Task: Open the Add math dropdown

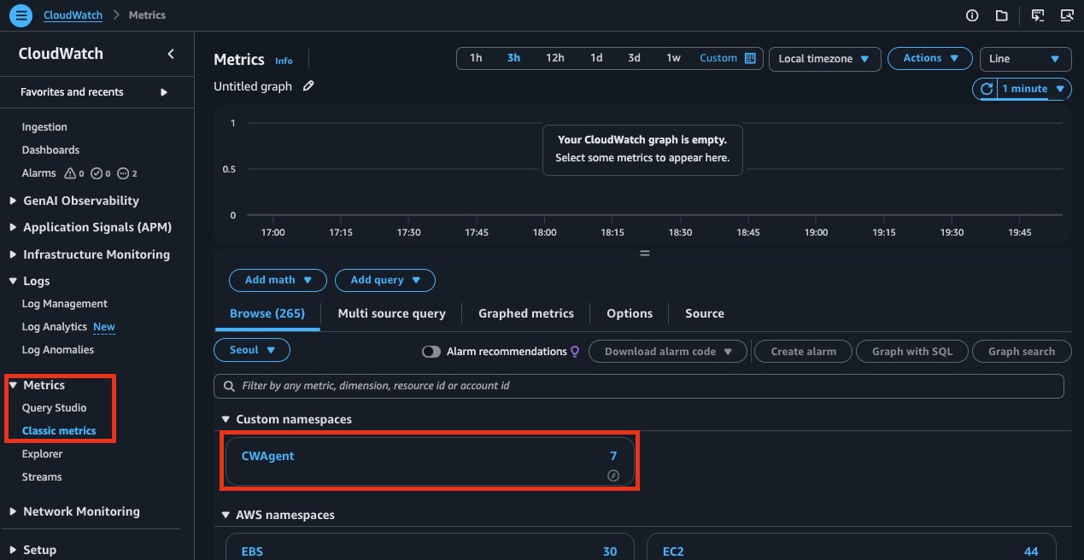Action: (x=278, y=280)
